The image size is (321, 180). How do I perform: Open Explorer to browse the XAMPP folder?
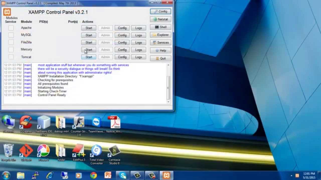(x=161, y=35)
